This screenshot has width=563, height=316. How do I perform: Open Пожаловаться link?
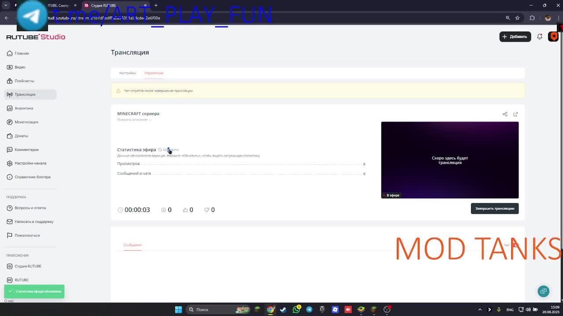(23, 235)
